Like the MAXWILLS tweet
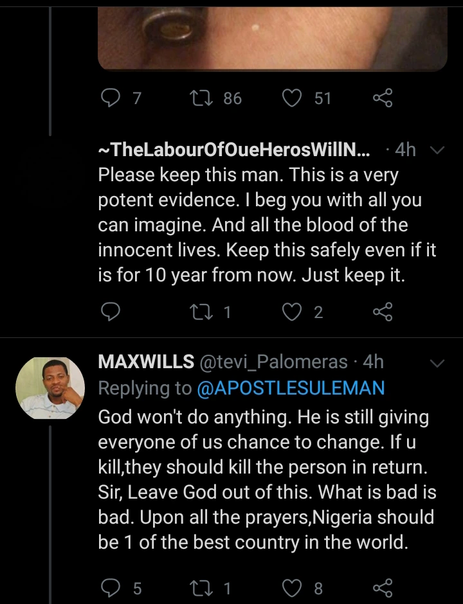This screenshot has height=604, width=463. click(x=293, y=587)
